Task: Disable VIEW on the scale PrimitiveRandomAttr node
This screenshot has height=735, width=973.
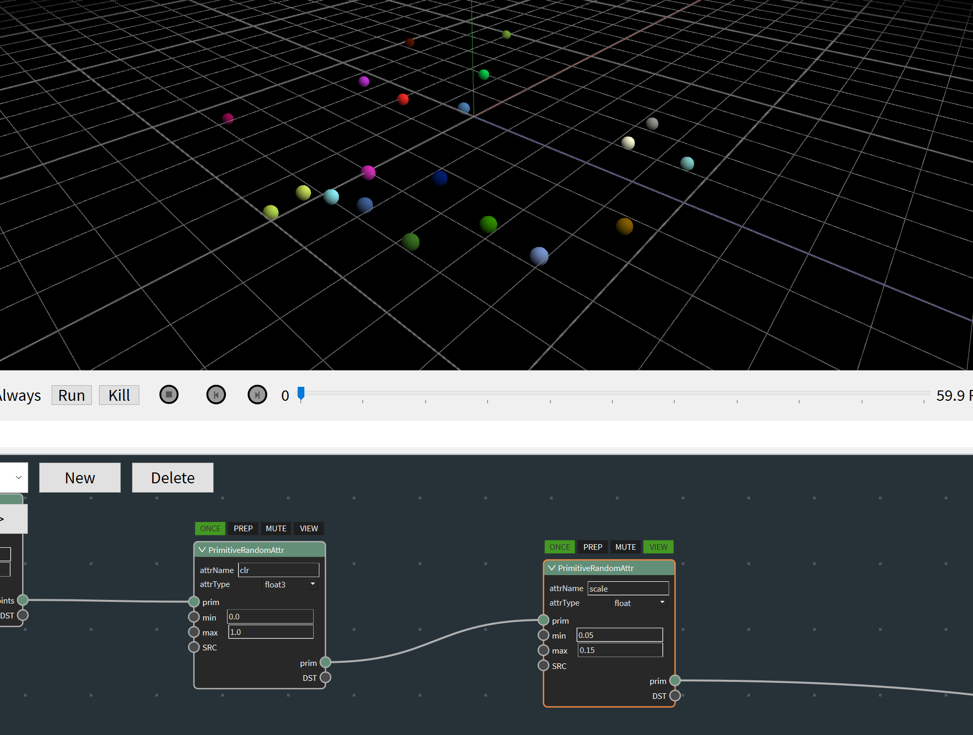Action: pos(659,547)
